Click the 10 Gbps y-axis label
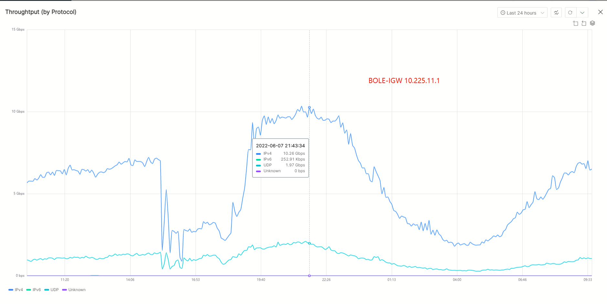Screen dimensions: 607x304 click(x=18, y=111)
